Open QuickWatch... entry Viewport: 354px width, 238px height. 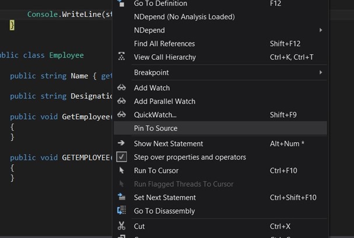220,115
